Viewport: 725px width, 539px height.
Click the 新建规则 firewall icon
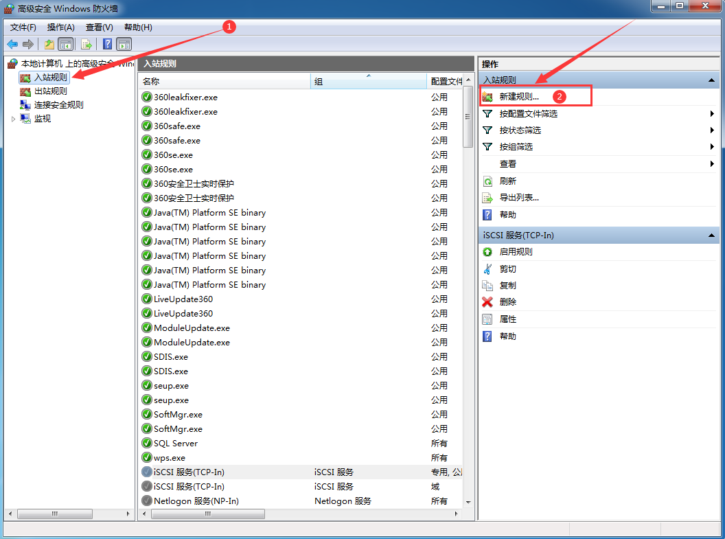pos(487,97)
